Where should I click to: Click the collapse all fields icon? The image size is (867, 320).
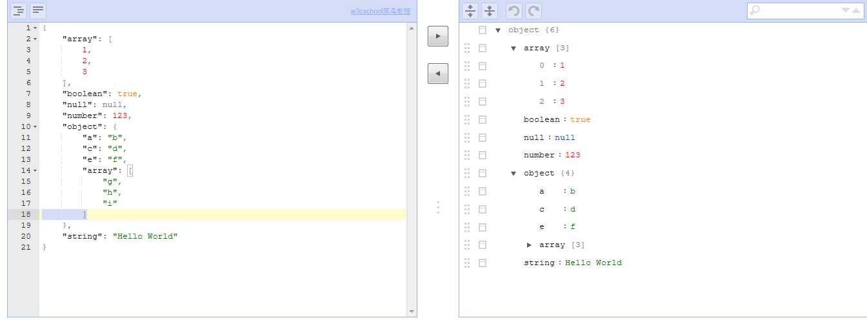[490, 11]
